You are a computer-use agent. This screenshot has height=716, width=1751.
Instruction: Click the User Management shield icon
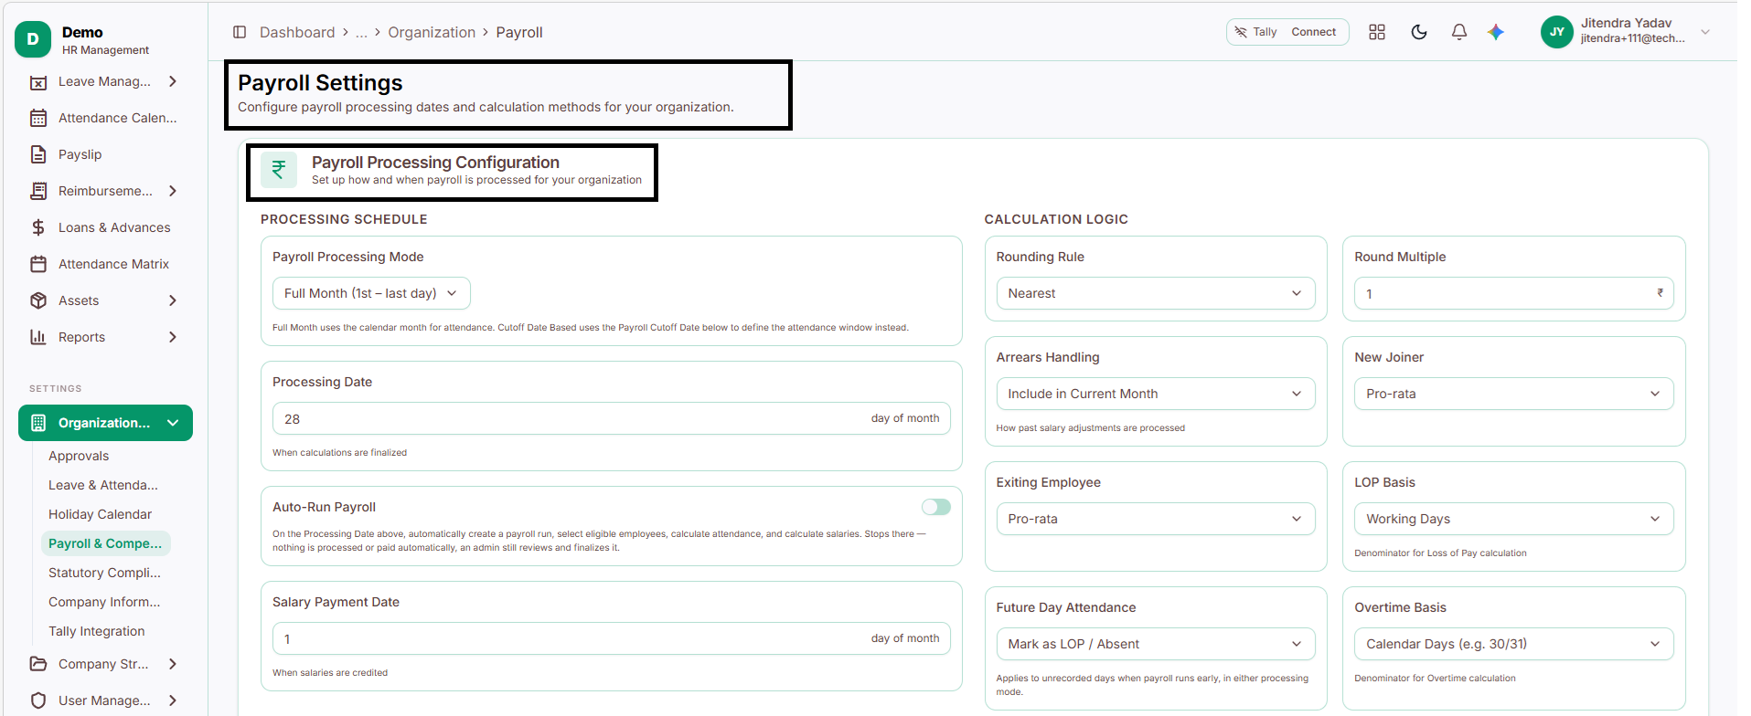click(x=38, y=700)
